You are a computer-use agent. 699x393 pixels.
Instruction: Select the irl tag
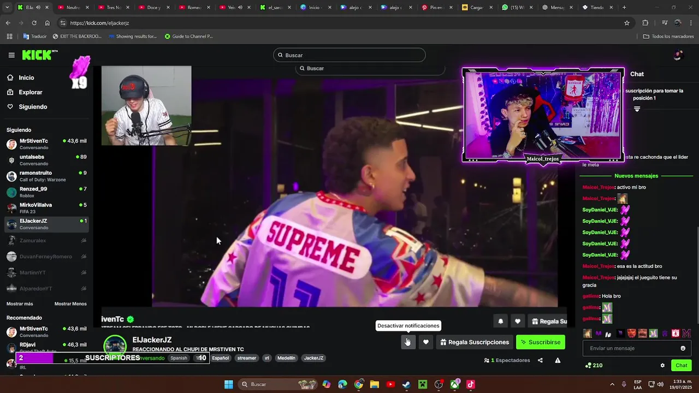[267, 358]
